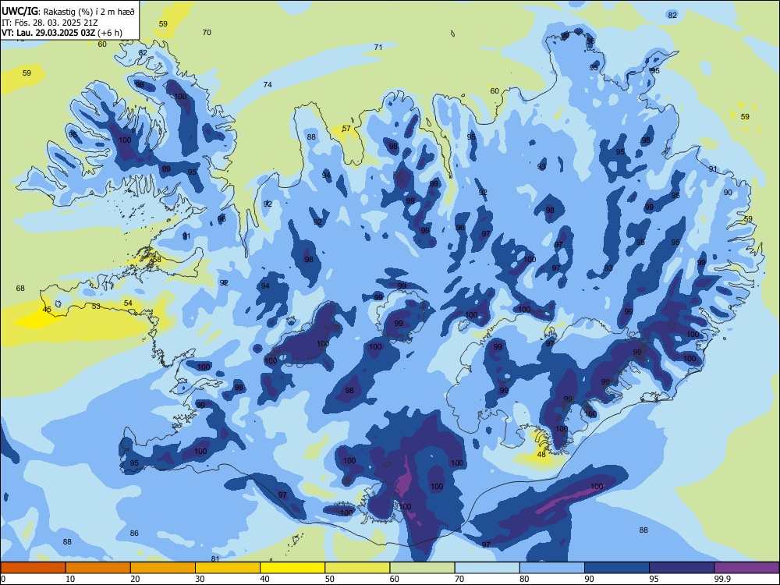Click the '53' humidity value on the map
Viewport: 780px width, 585px height.
pyautogui.click(x=96, y=306)
